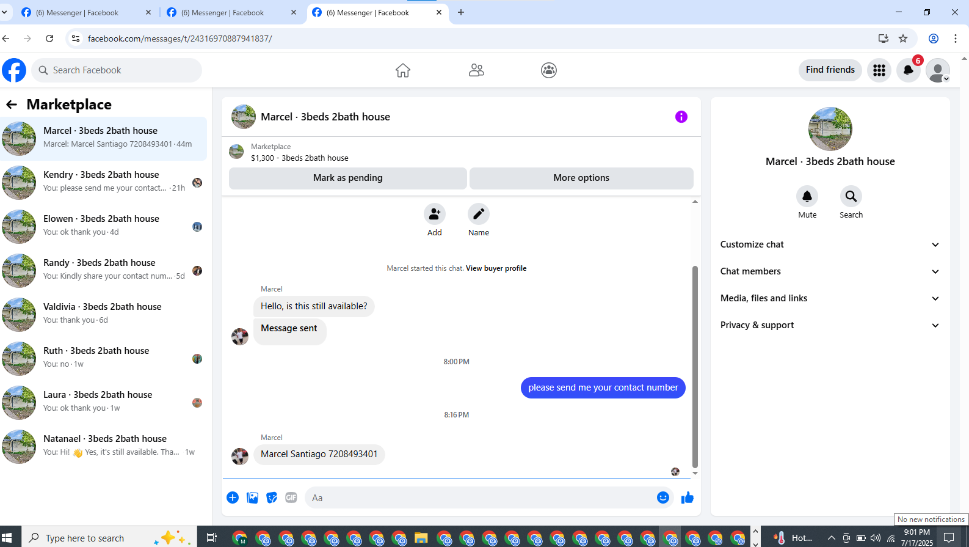Open more actions plus icon in composer
The image size is (969, 547).
pyautogui.click(x=233, y=497)
